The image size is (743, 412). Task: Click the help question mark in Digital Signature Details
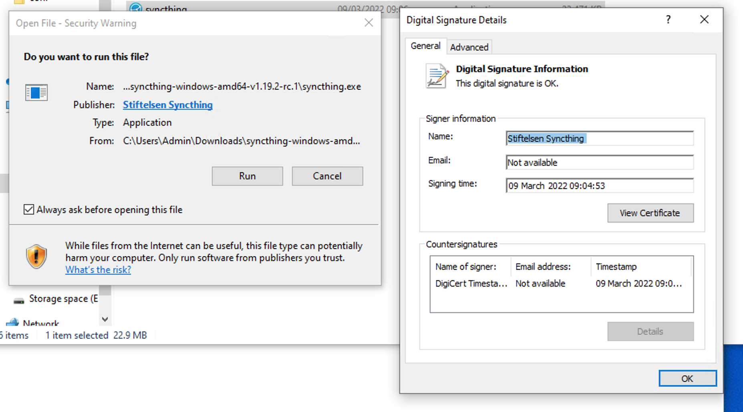[x=668, y=19]
